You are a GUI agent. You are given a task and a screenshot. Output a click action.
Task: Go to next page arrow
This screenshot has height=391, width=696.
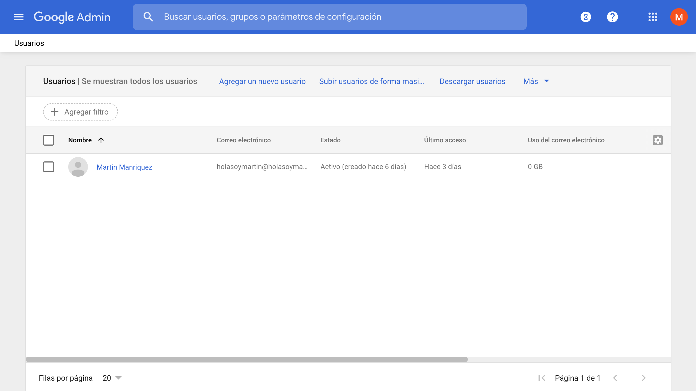644,378
